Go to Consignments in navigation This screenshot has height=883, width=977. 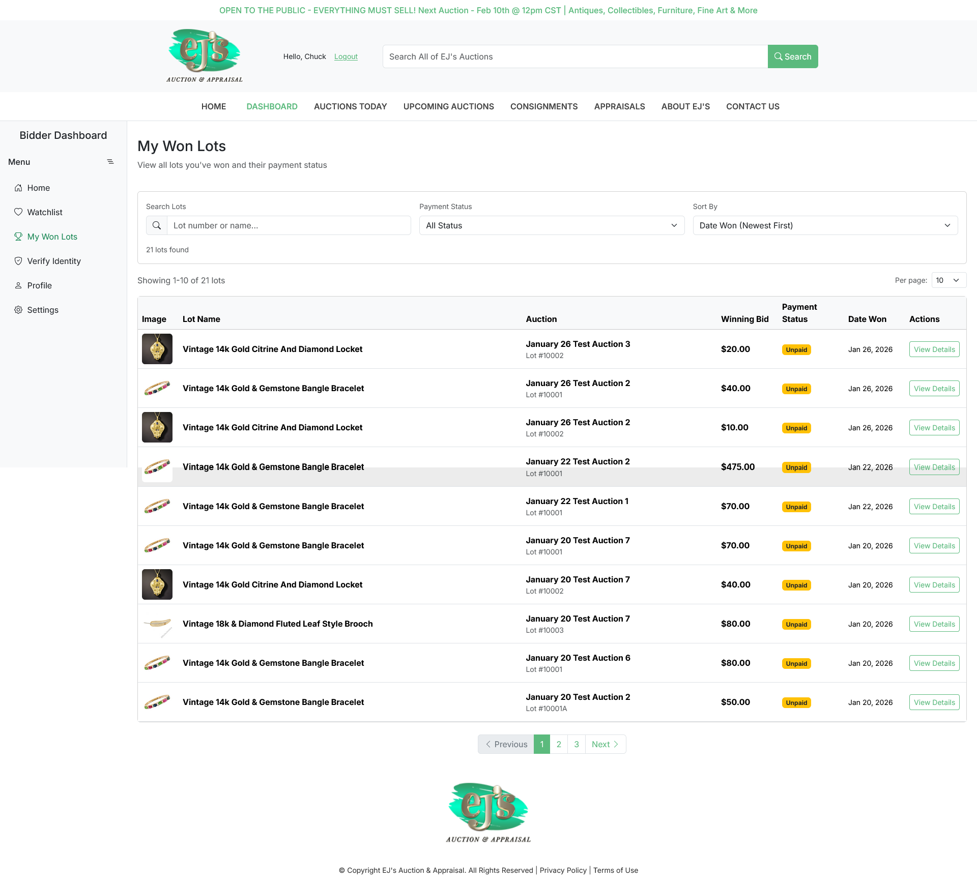[543, 106]
